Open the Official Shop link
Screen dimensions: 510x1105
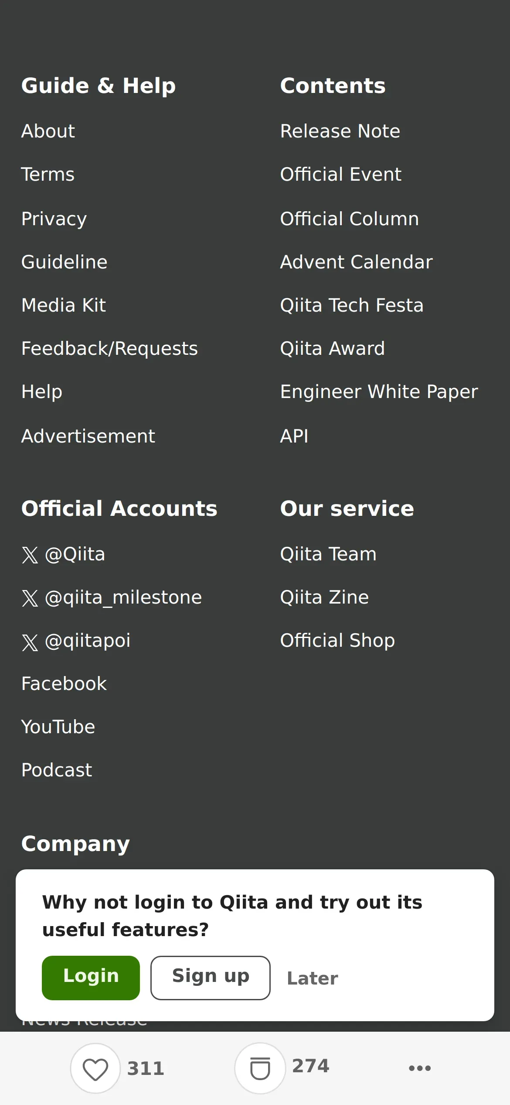(337, 641)
